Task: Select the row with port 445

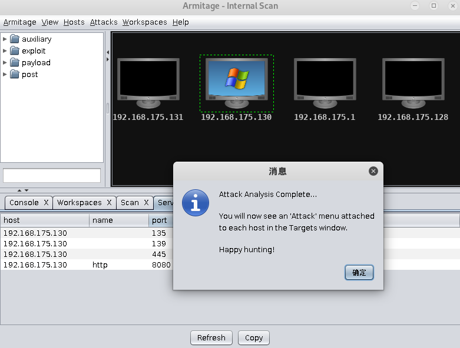Action: [87, 254]
